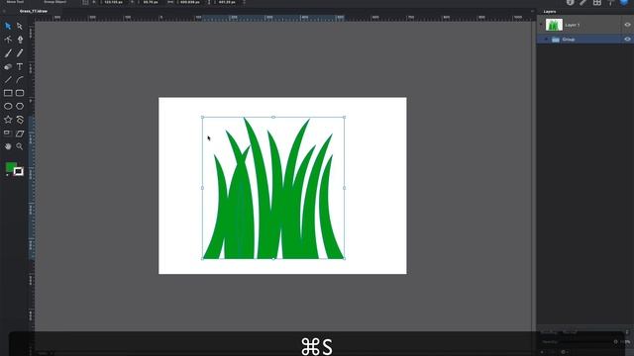Select the Spiral tool
Screen dimensions: 634x356
point(20,120)
